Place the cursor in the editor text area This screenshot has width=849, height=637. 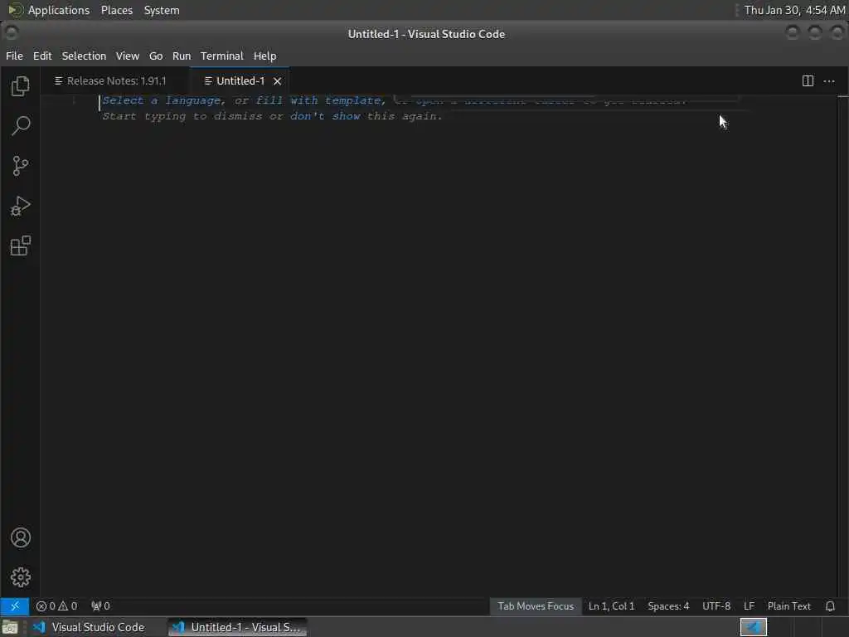click(x=439, y=347)
